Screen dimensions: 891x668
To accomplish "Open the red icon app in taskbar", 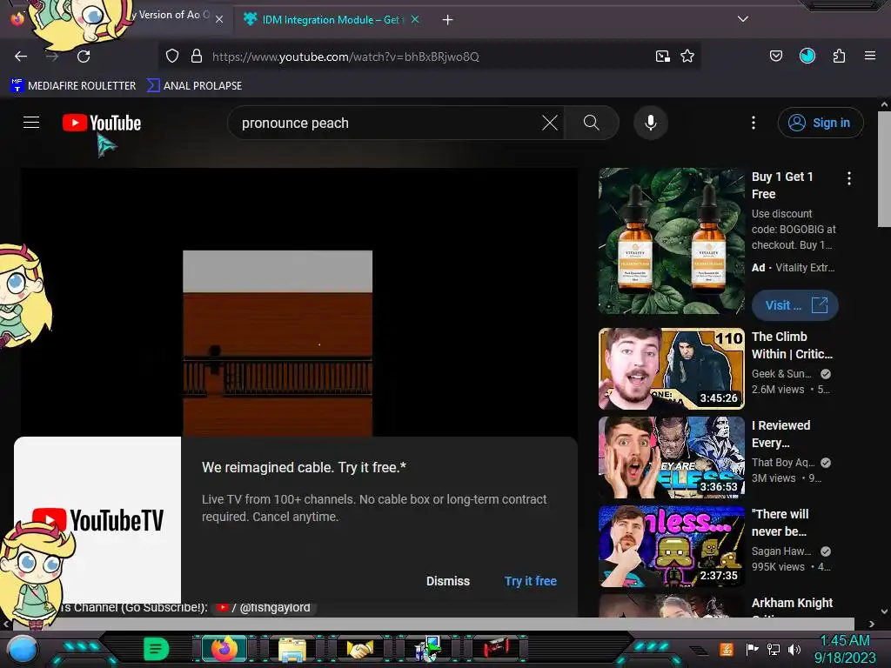I will [496, 647].
